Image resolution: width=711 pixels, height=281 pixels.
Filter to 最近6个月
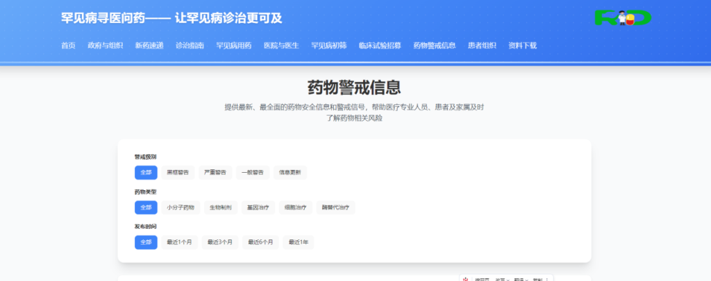(261, 242)
